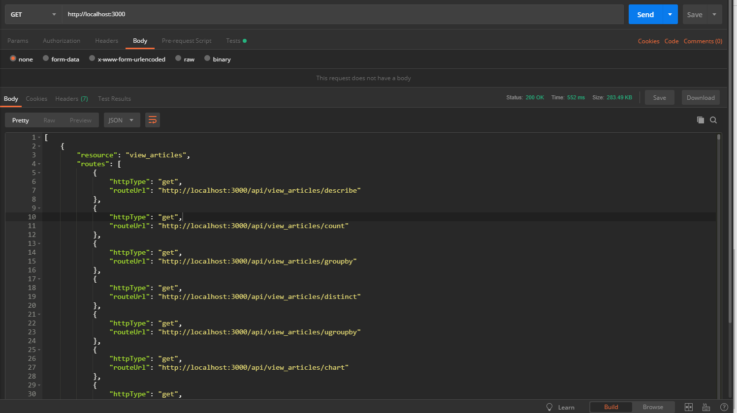Open the Authorization tab

(x=62, y=41)
